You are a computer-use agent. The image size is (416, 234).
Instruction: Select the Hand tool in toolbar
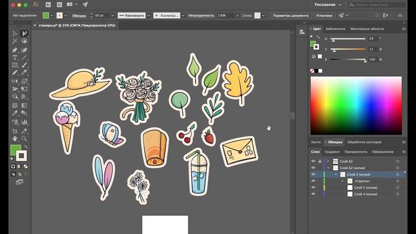point(14,138)
